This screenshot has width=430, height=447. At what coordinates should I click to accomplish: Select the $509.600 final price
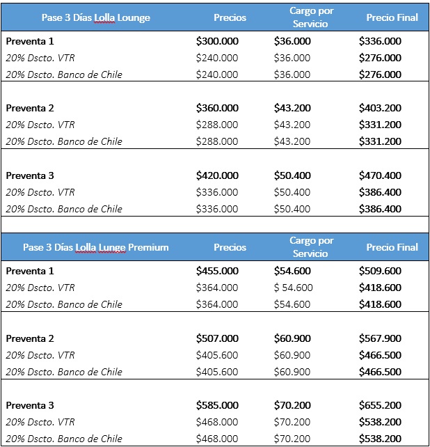coord(380,271)
